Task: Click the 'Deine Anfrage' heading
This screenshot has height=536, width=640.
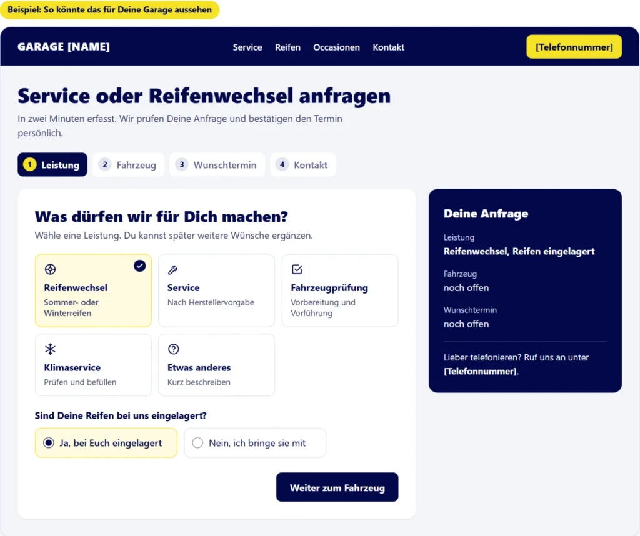Action: point(486,214)
